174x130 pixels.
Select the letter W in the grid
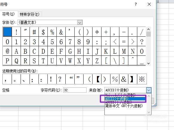click(70, 61)
